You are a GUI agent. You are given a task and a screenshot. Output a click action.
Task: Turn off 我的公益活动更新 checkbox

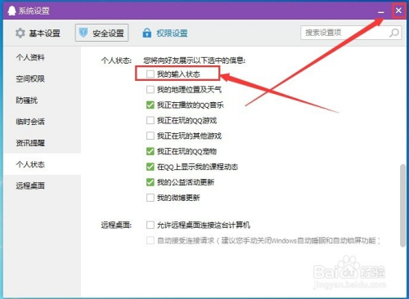(x=151, y=182)
